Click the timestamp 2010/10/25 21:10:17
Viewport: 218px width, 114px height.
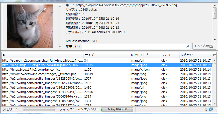[x=195, y=60]
